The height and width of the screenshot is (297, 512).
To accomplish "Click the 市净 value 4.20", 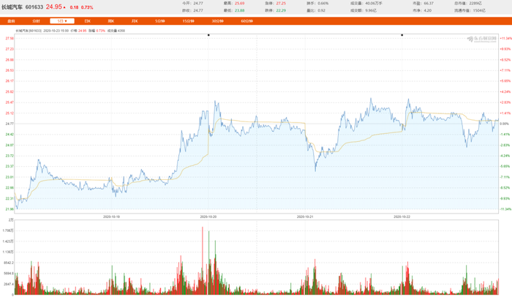I will [x=428, y=10].
